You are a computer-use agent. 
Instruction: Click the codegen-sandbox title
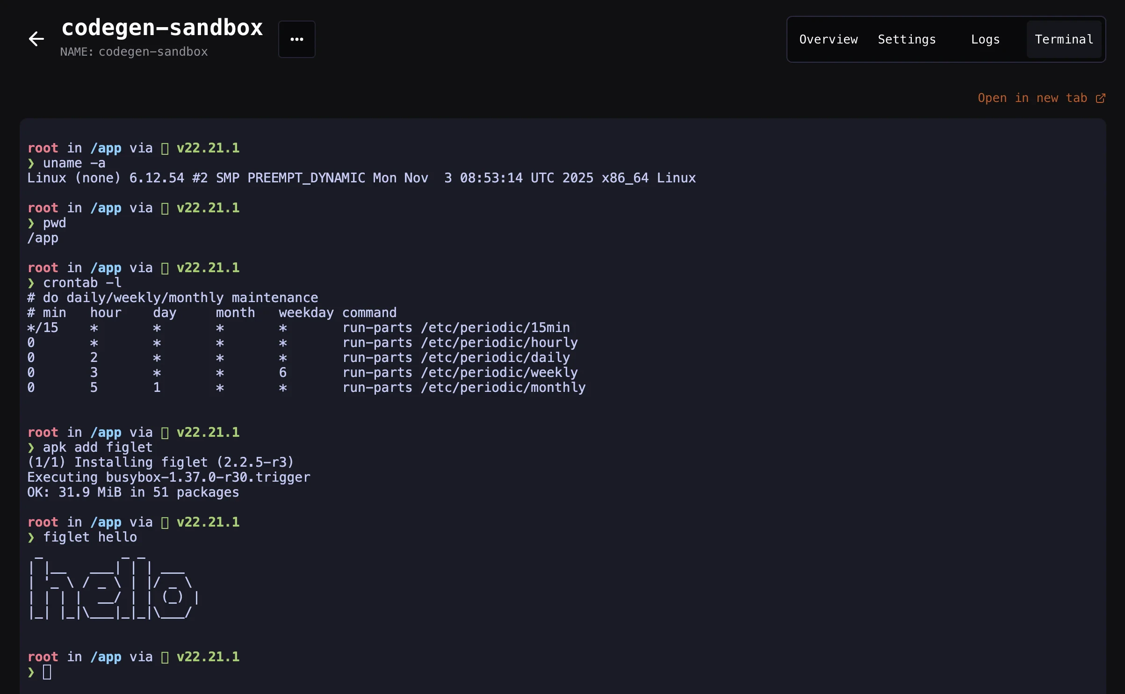pyautogui.click(x=162, y=27)
